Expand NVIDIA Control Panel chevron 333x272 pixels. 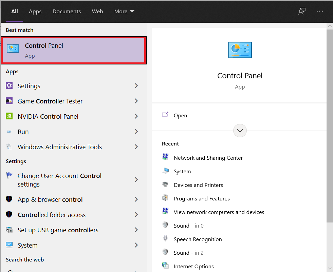pyautogui.click(x=136, y=116)
